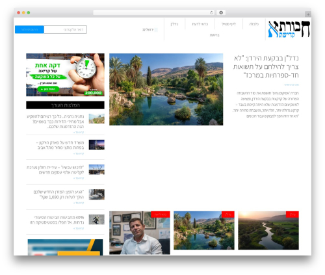325x275 pixels.
Task: Open article about משרד חדש על פארק הירקון
Action: pos(60,145)
